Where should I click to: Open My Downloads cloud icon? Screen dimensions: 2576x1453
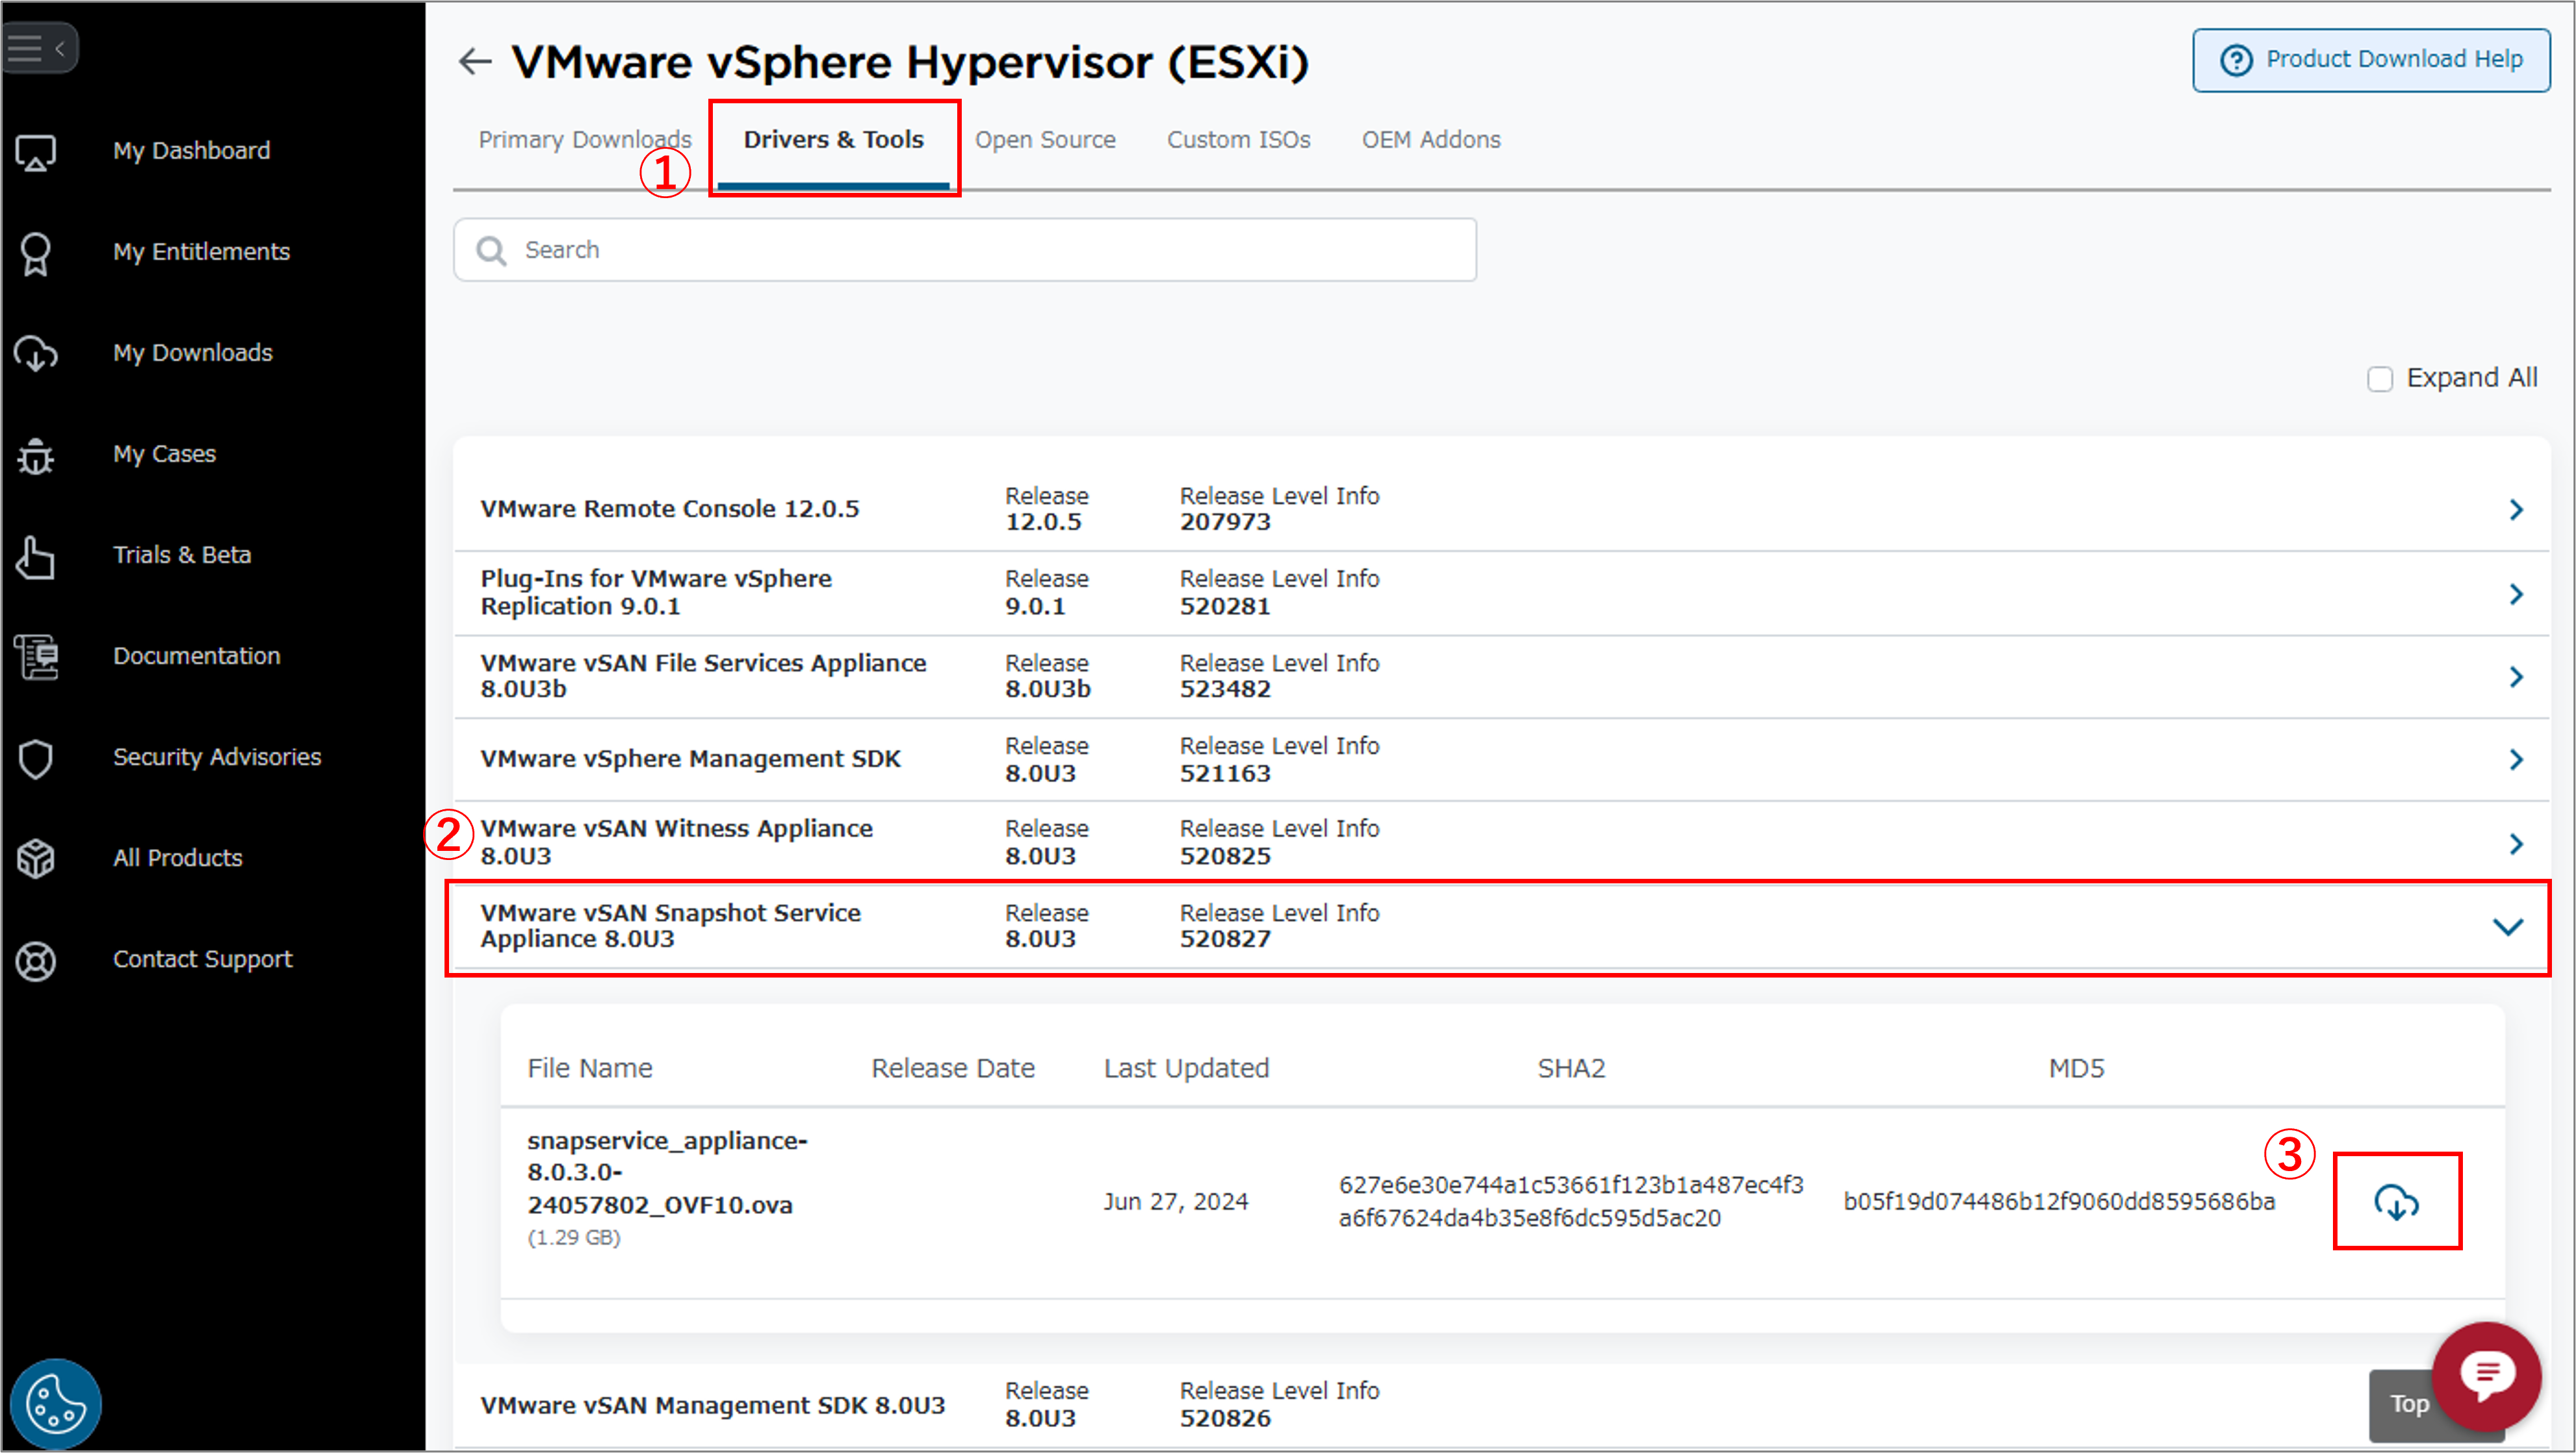pyautogui.click(x=36, y=354)
